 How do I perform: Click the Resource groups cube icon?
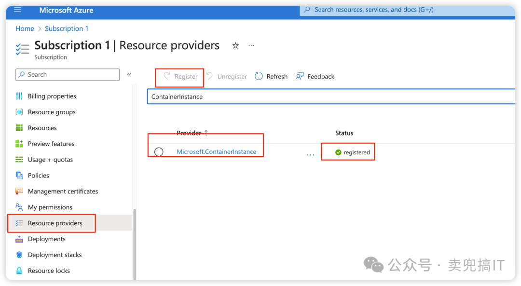pos(19,112)
